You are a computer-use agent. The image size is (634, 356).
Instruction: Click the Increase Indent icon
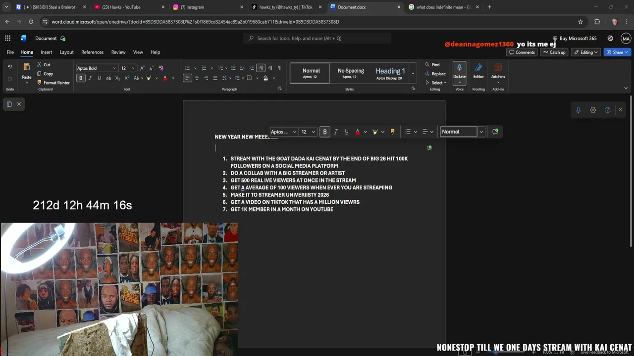pyautogui.click(x=252, y=68)
